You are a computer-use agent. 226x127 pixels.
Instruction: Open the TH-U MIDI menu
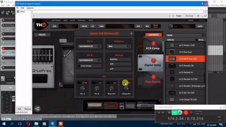[65, 20]
